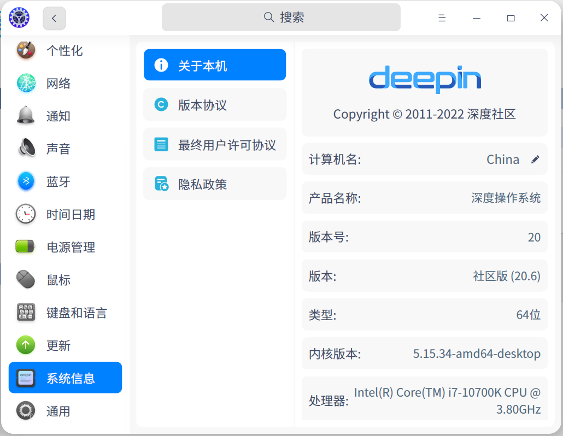
Task: Click version number value 20
Action: click(534, 237)
